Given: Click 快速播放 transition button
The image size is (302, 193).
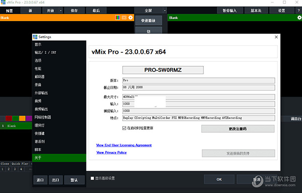Looking at the screenshot, I should point(148,21).
